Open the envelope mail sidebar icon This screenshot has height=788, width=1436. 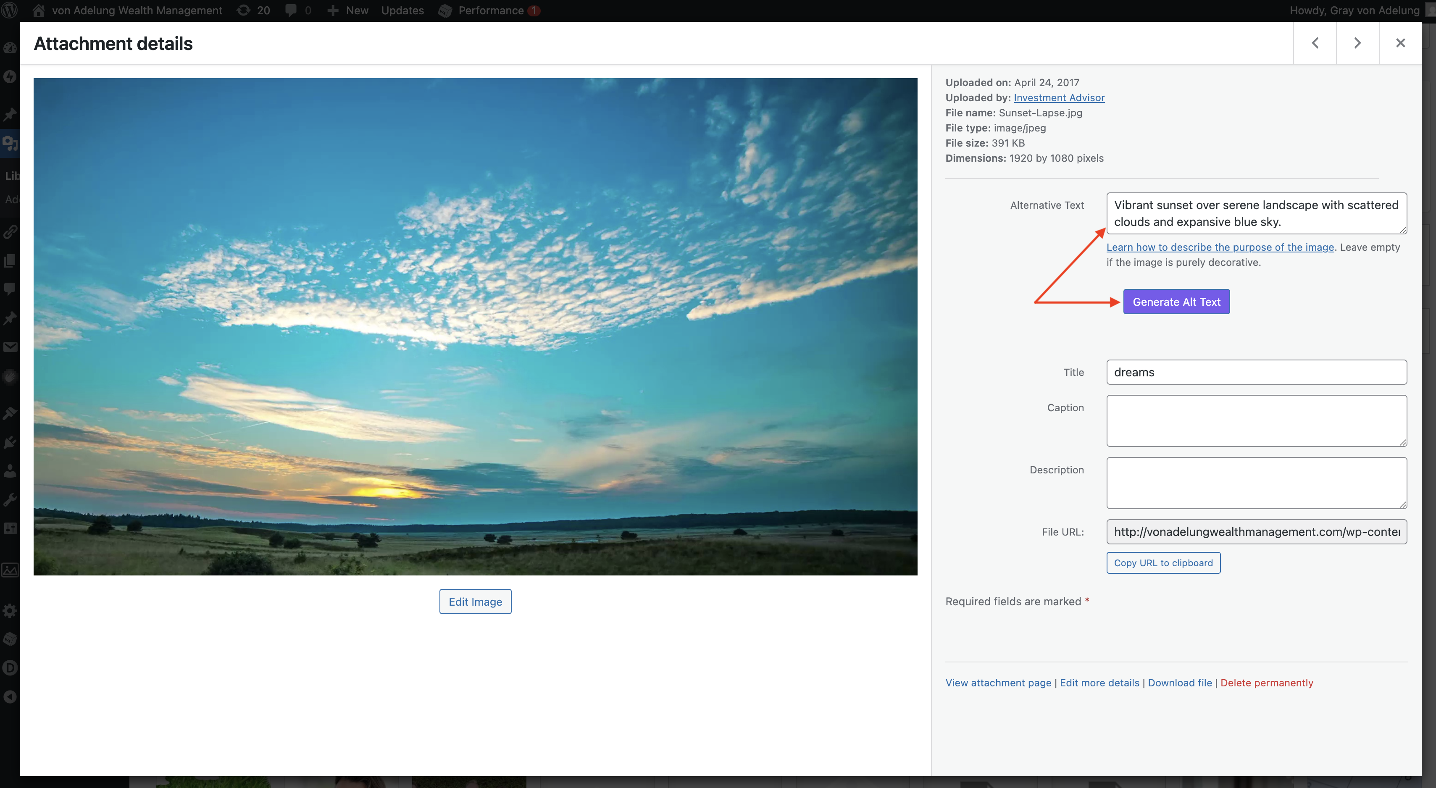[10, 347]
